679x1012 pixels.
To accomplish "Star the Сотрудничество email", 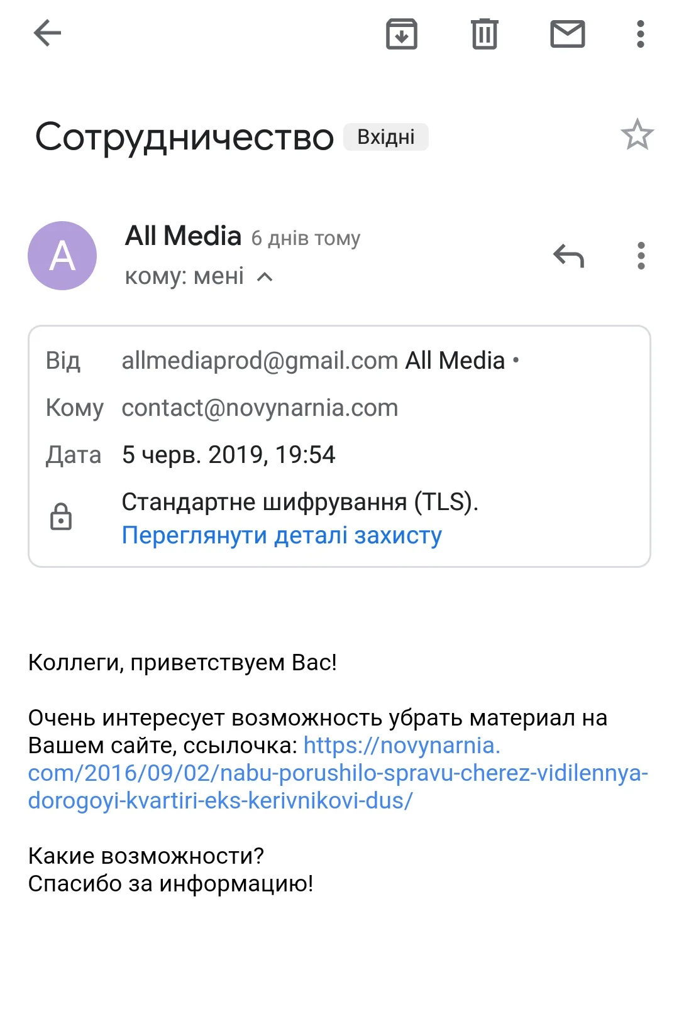I will pyautogui.click(x=637, y=135).
